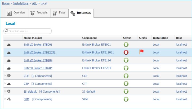The image size is (192, 109).
Task: Click green status arrow in SPM row
Action: [x=126, y=99]
